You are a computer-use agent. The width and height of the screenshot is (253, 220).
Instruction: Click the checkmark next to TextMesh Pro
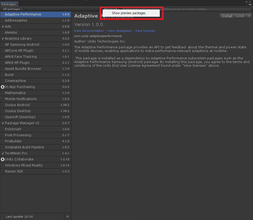pos(3,153)
